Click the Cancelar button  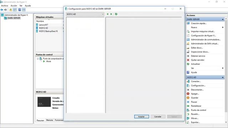pyautogui.click(x=158, y=117)
